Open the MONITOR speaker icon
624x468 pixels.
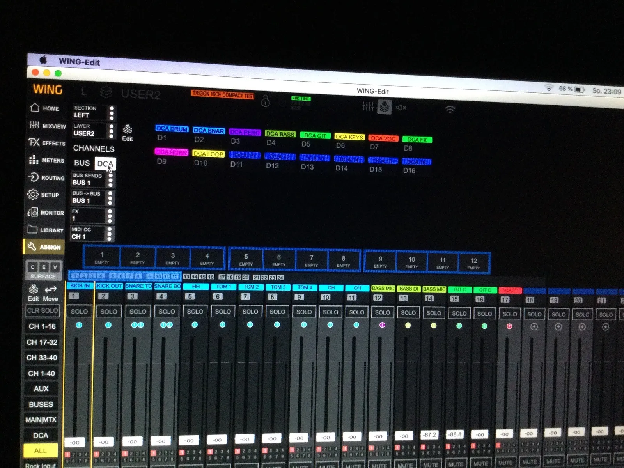32,212
